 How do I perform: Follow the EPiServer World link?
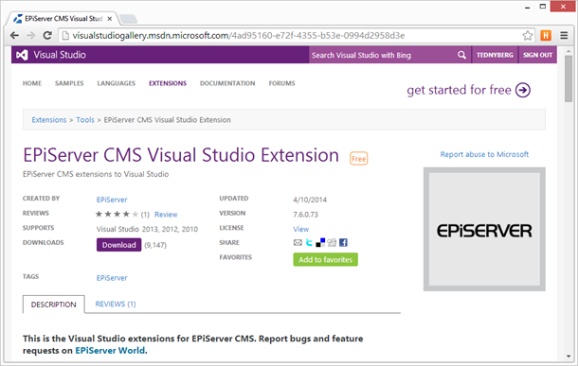click(110, 351)
